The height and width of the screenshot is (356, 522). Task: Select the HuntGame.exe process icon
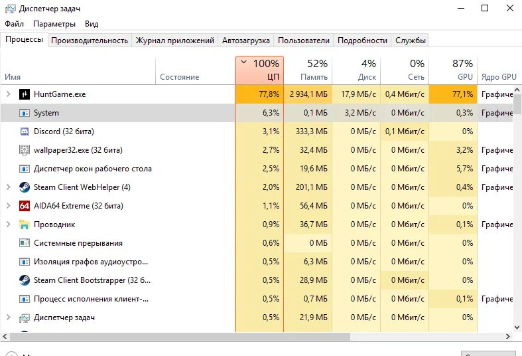pyautogui.click(x=25, y=94)
